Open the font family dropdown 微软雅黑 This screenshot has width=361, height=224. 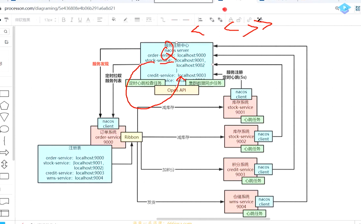coord(26,20)
